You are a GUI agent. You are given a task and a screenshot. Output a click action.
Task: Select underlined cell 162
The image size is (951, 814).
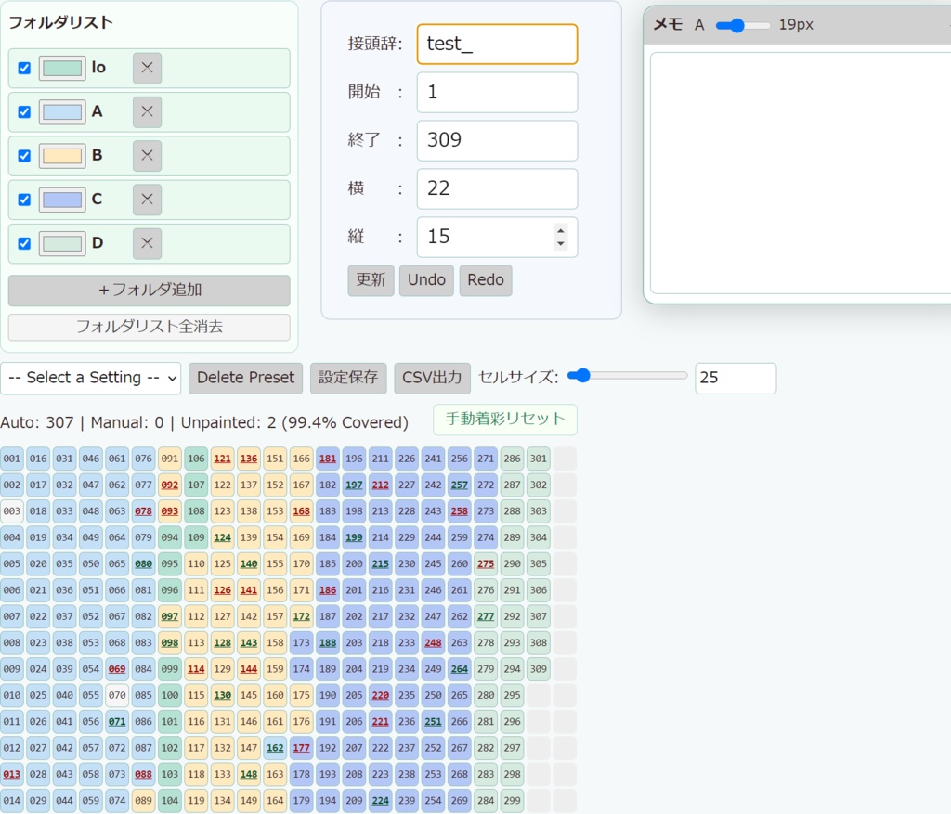275,748
